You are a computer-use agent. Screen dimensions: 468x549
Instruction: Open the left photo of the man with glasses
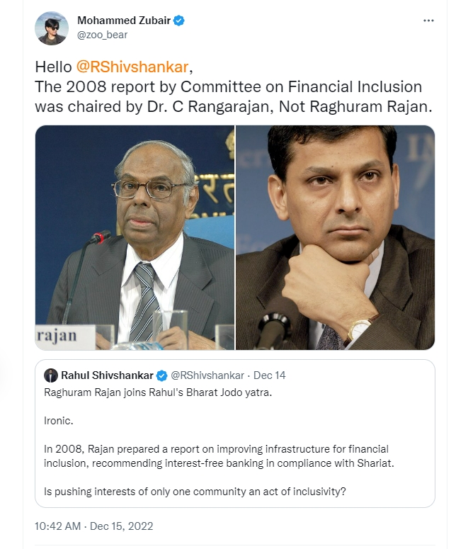pyautogui.click(x=135, y=237)
